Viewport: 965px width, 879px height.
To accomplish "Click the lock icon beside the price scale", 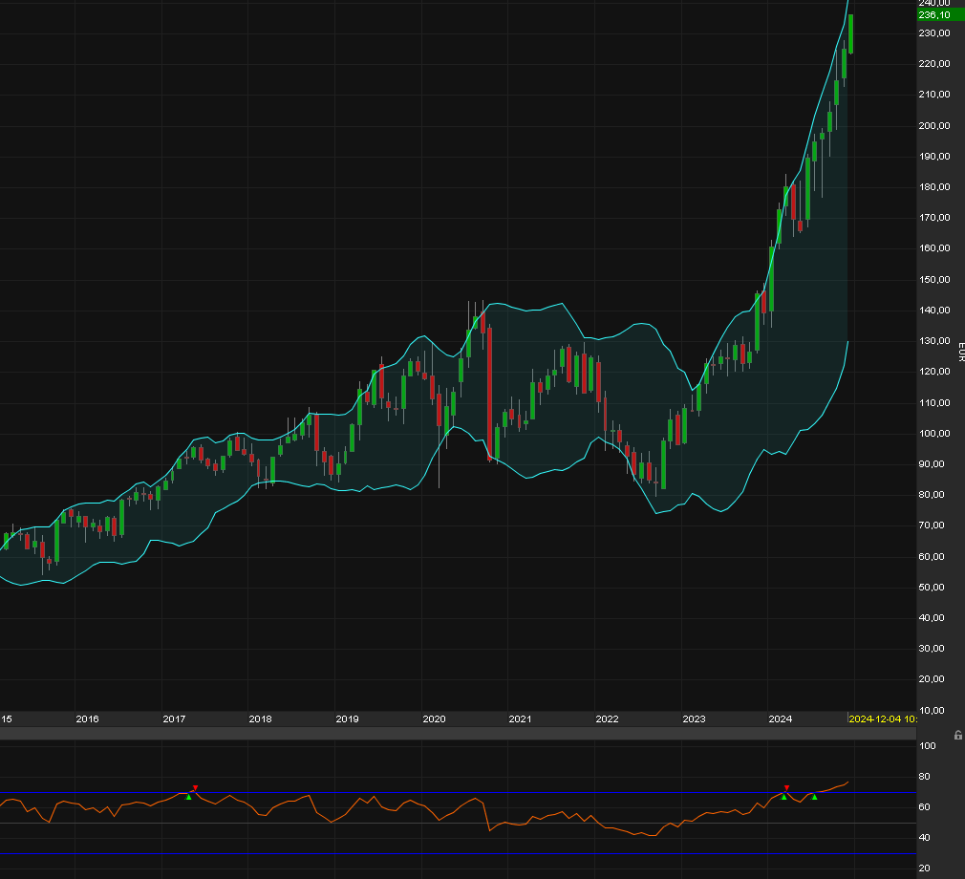I will [x=956, y=735].
